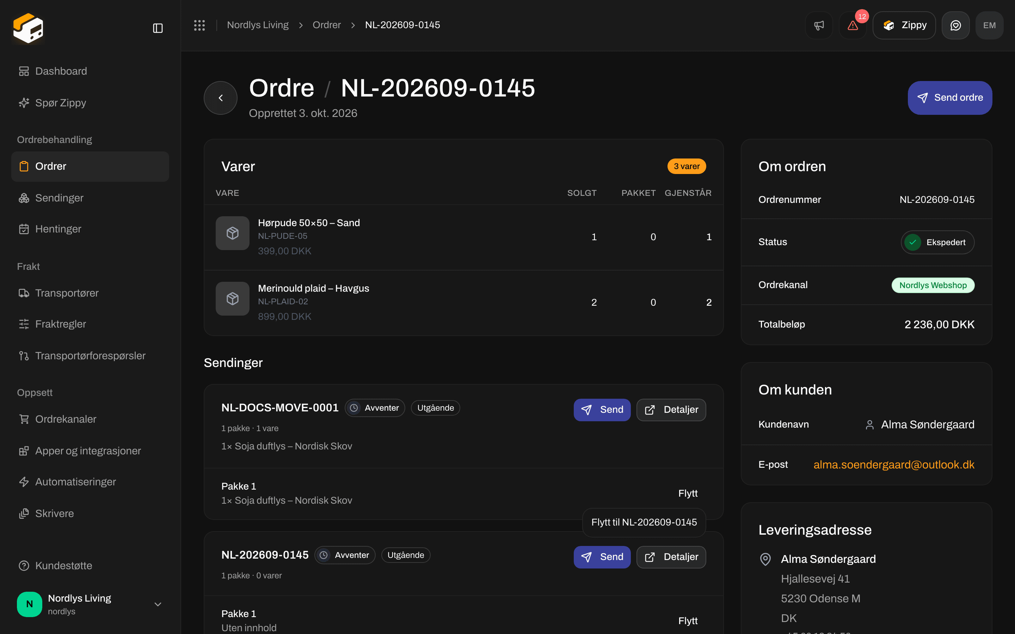1015x634 pixels.
Task: Click the person icon beside Alma Søndergaard
Action: pos(869,425)
